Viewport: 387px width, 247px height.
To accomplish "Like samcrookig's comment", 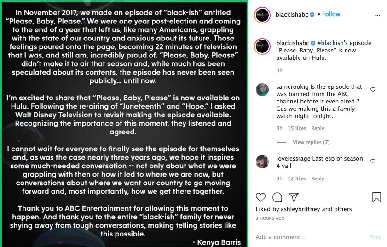I will pos(373,89).
